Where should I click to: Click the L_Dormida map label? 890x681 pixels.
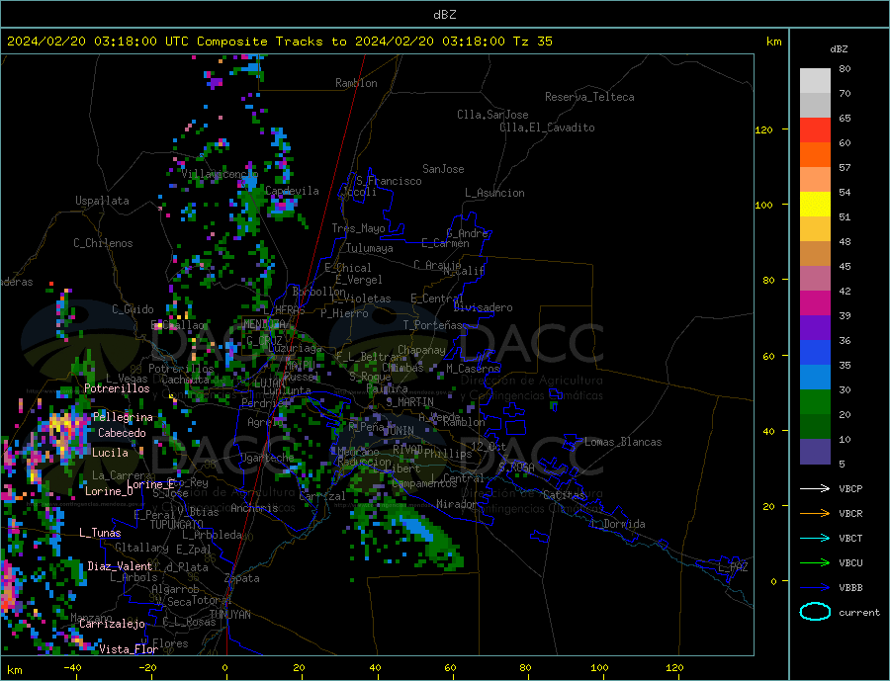619,524
